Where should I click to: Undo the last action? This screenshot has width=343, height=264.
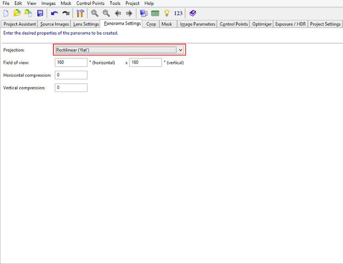(x=54, y=13)
